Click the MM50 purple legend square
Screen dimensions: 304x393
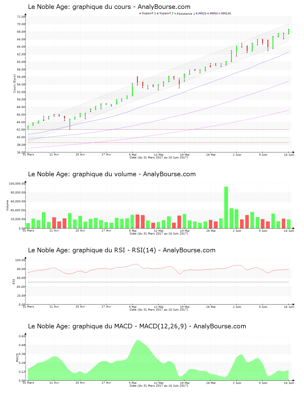click(208, 13)
